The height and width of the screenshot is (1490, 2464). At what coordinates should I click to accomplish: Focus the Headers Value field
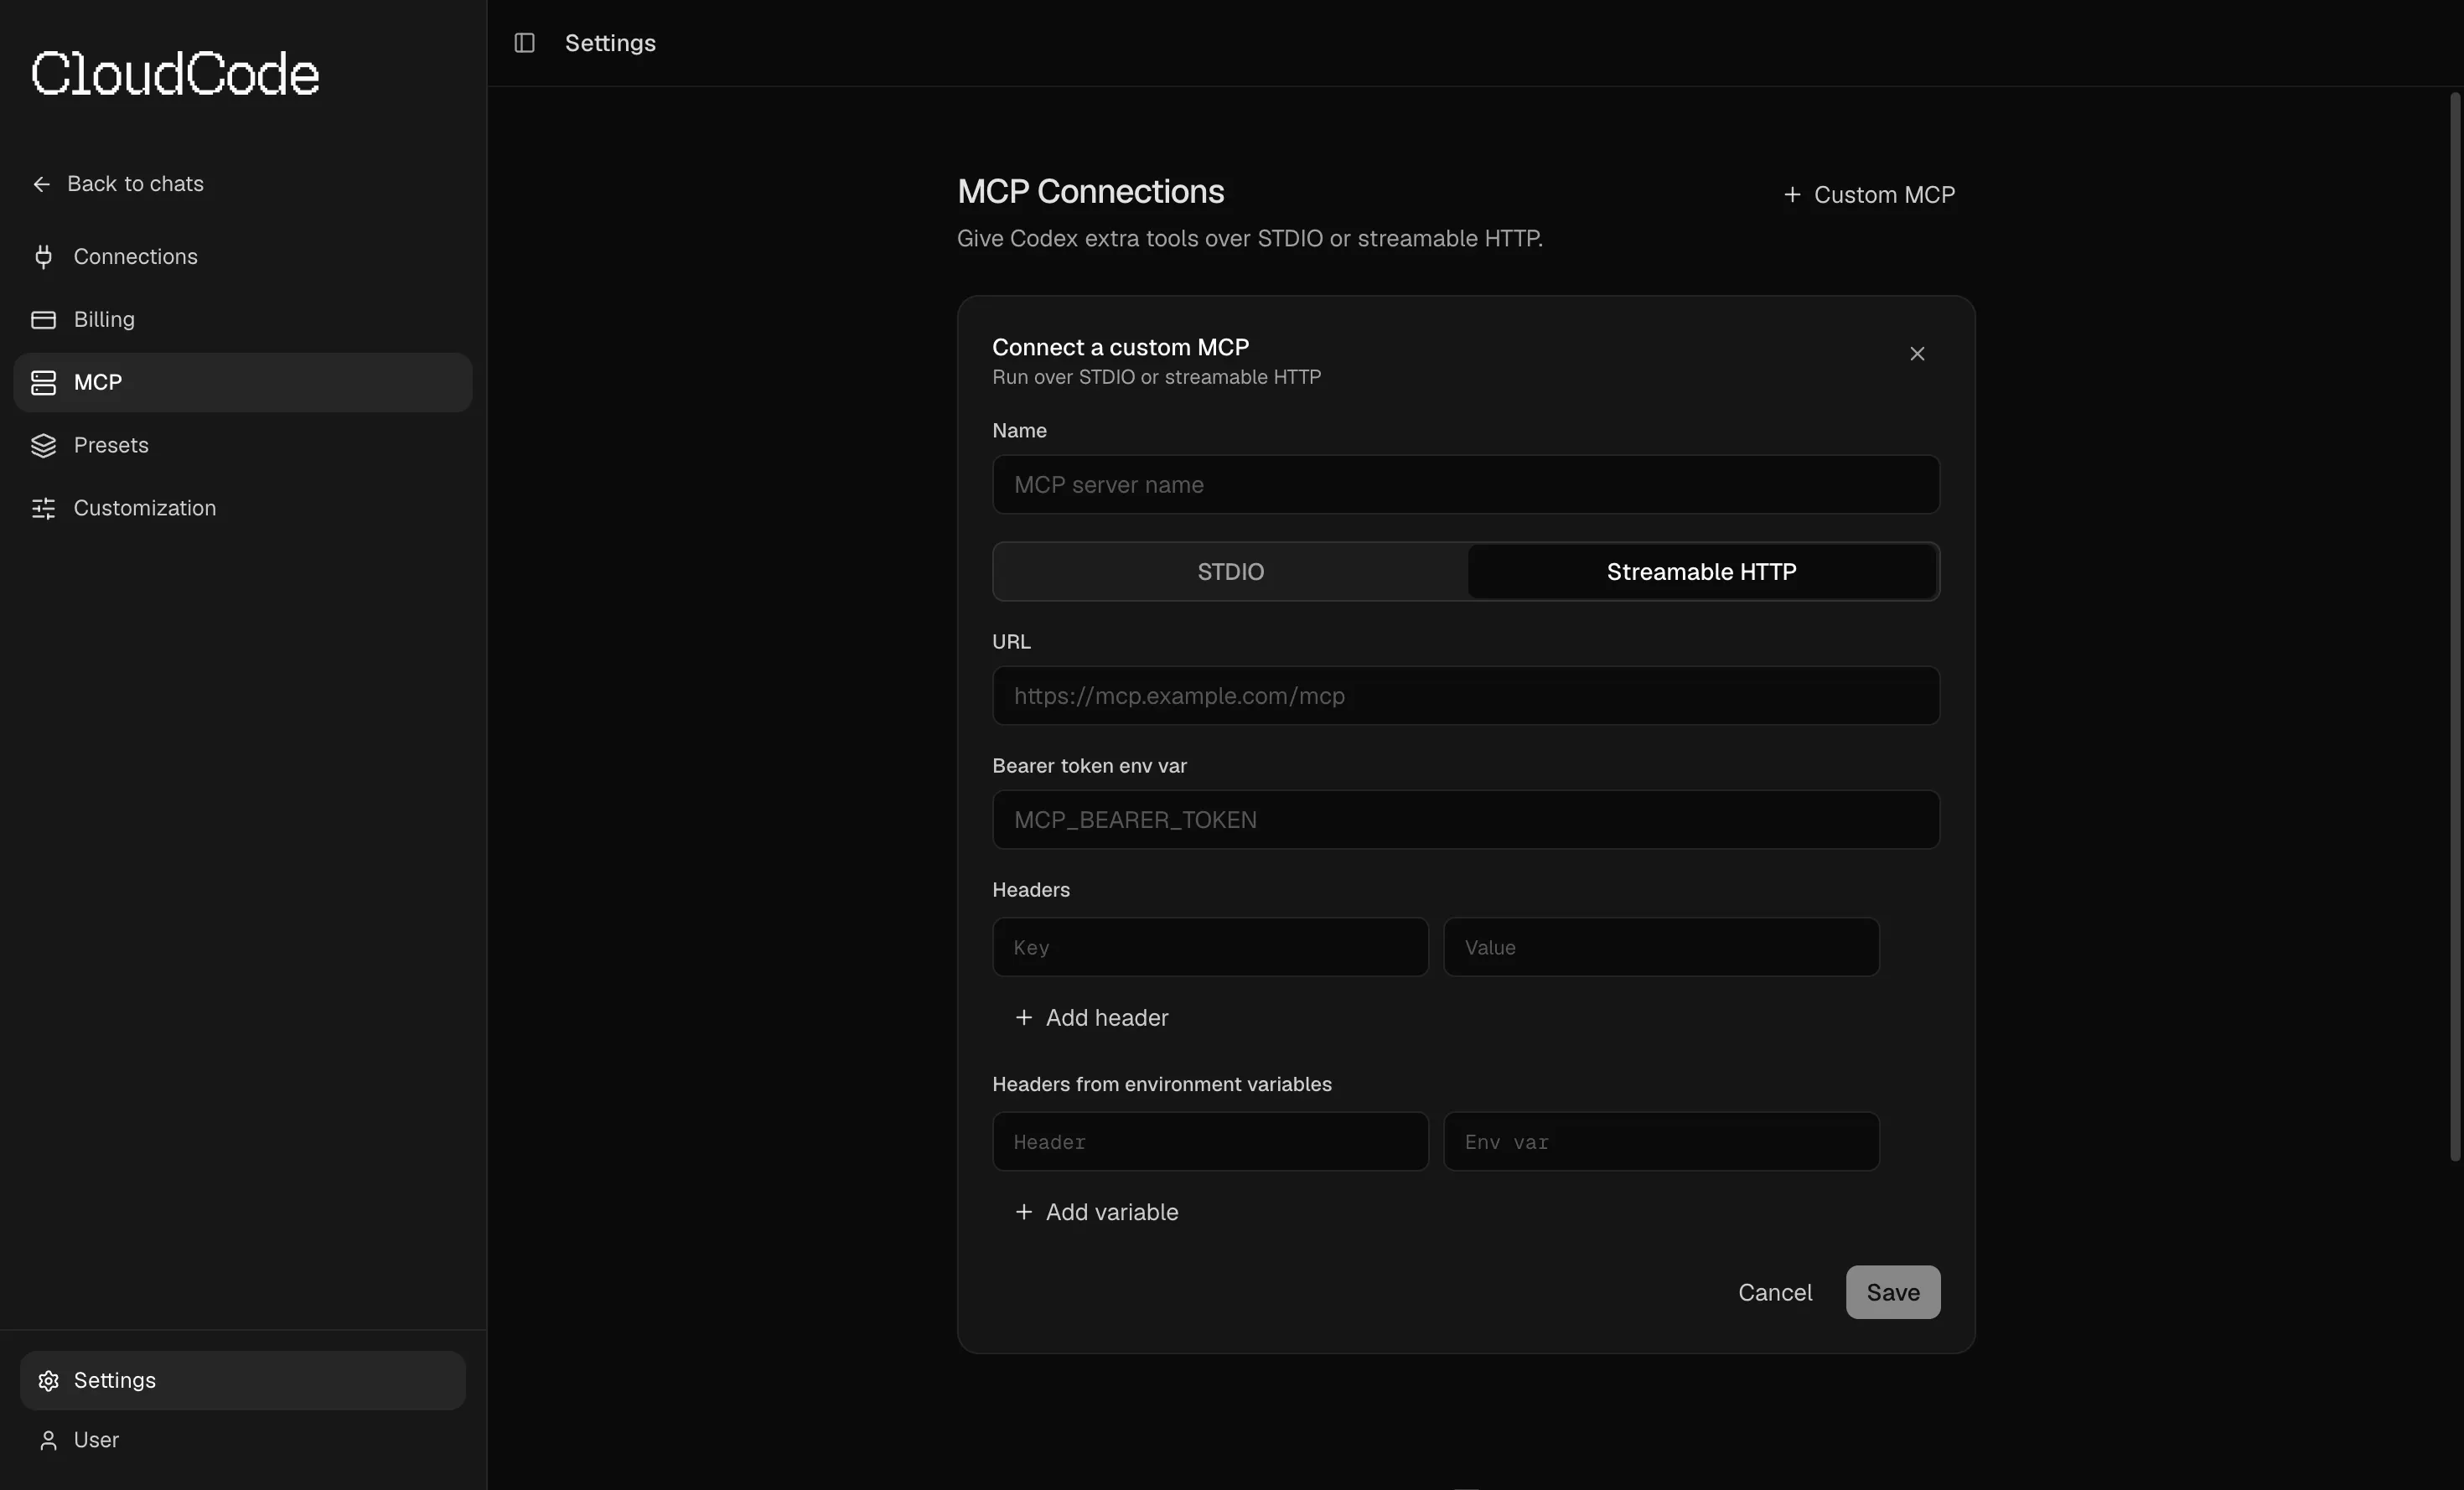pos(1661,948)
